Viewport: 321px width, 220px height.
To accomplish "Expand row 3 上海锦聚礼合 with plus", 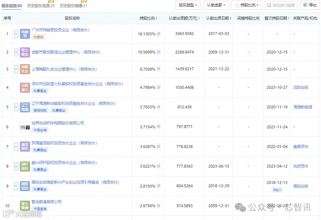I will click(x=16, y=69).
